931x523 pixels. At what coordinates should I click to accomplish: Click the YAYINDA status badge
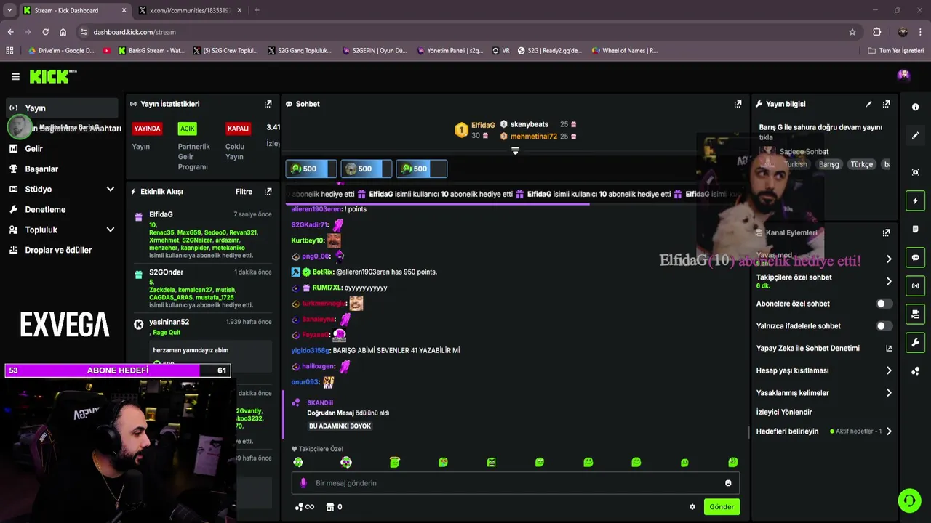pos(147,129)
